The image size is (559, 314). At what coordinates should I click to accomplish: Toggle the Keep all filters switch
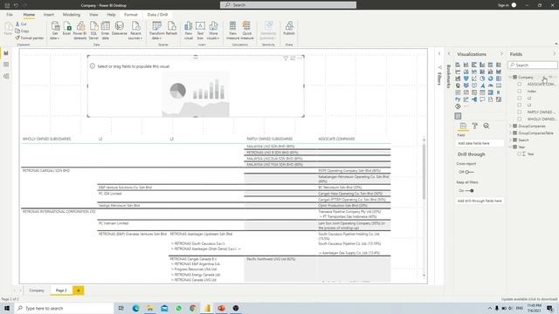(x=469, y=190)
